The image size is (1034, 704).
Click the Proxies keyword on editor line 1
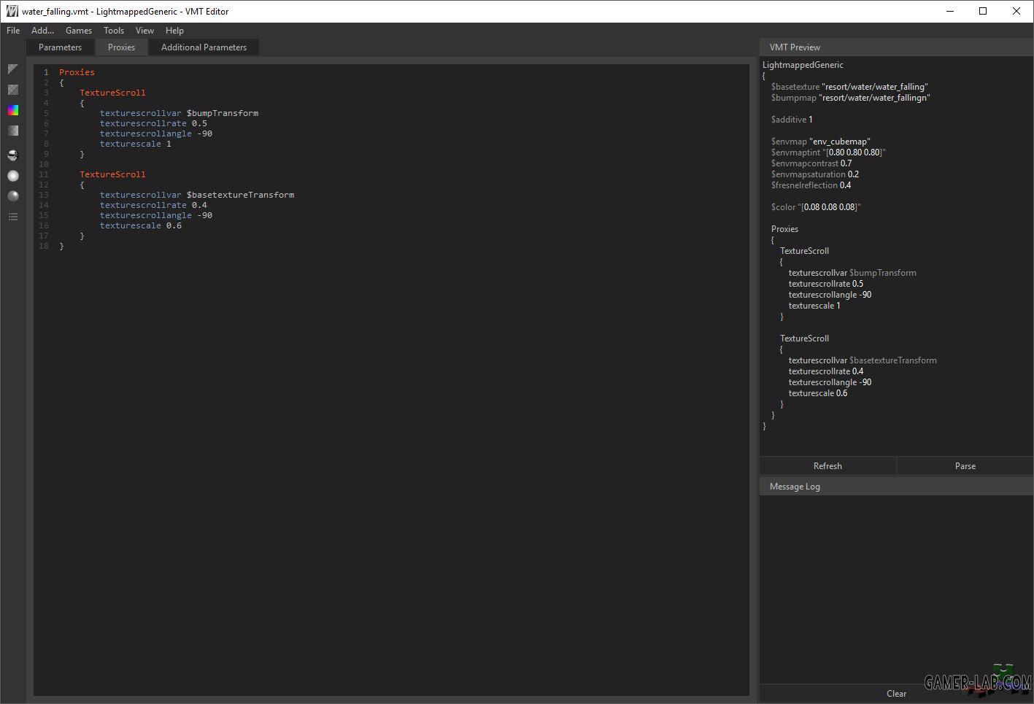[x=77, y=72]
